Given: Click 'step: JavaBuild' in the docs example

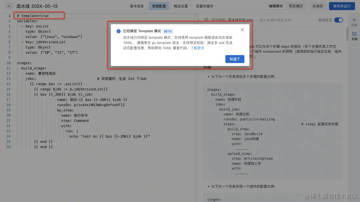Looking at the screenshot, I should point(247,134).
